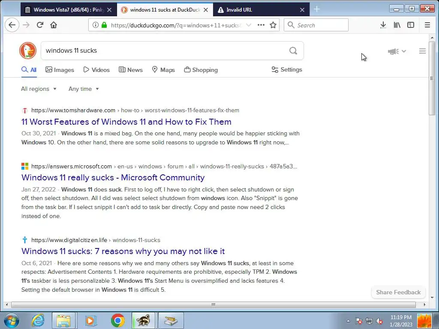Show site information icon in address bar

coord(96,25)
